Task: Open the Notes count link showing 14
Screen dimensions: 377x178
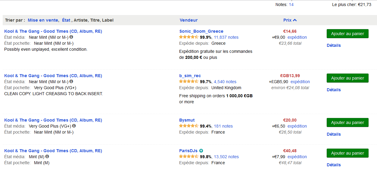Action: point(291,5)
